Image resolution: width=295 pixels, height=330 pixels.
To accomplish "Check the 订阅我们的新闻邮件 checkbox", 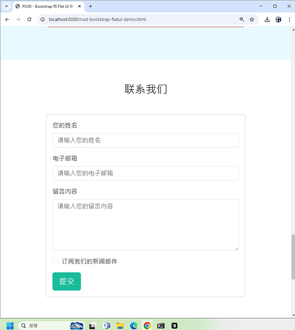I will [56, 261].
